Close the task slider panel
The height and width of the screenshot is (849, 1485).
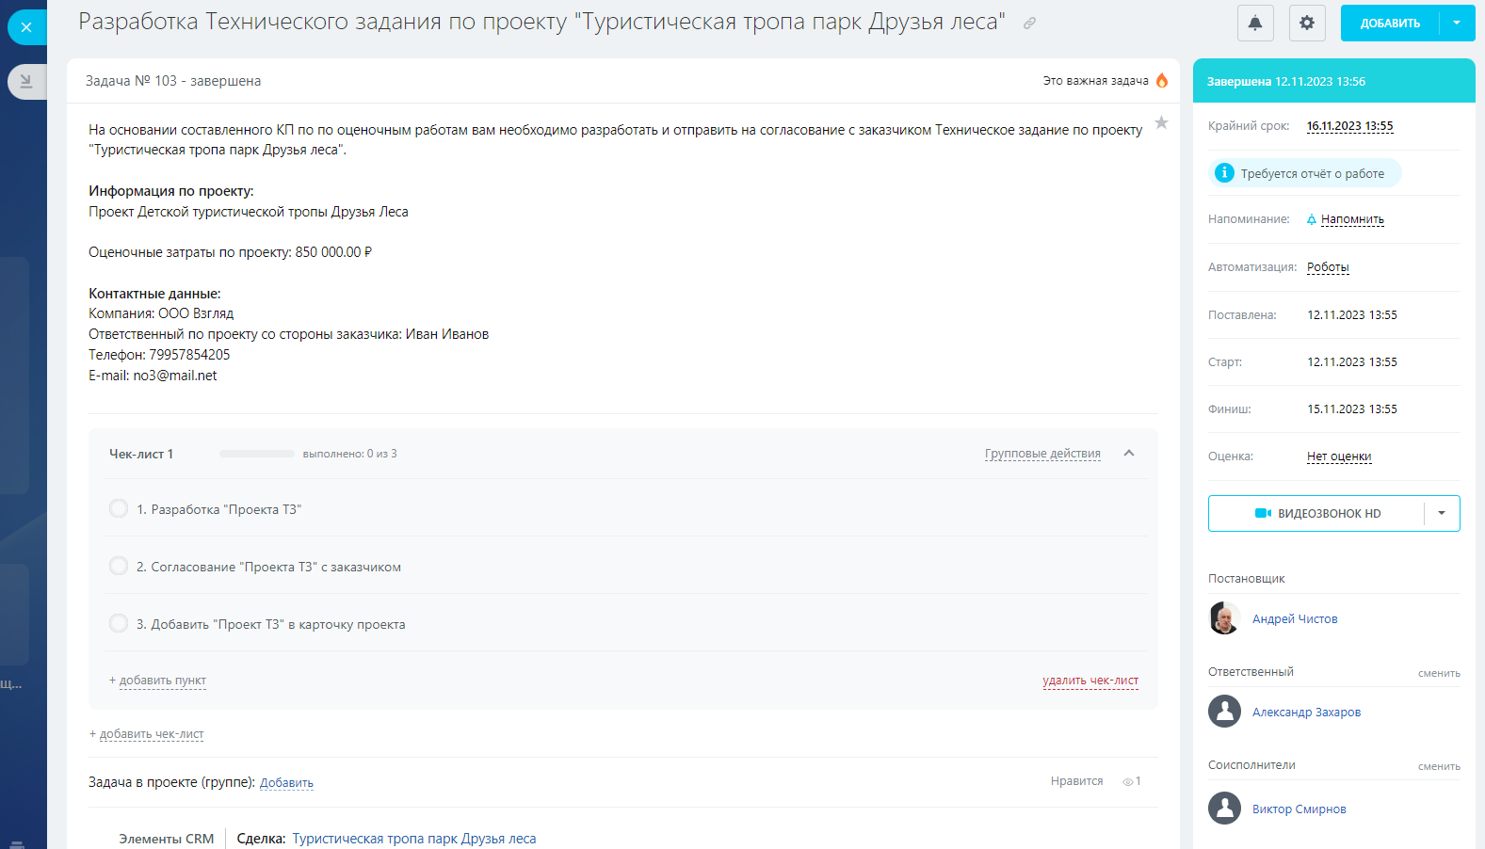point(26,27)
